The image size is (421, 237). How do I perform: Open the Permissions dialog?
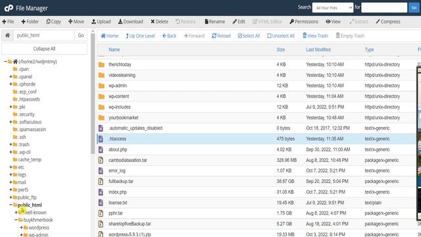[304, 22]
